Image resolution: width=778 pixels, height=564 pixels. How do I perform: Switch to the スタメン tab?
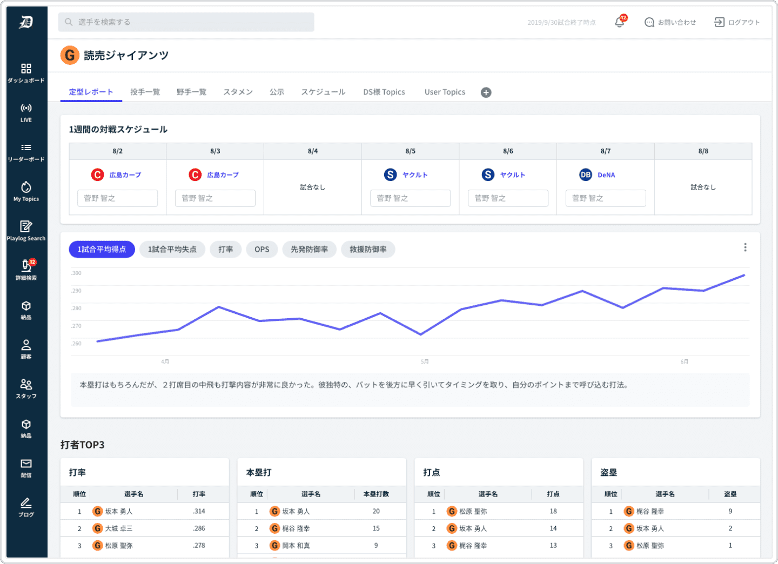238,92
